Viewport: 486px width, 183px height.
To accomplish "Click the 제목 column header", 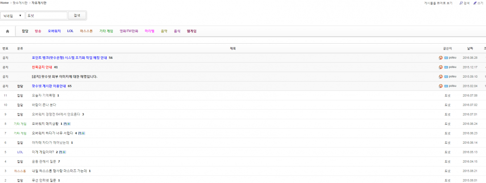I will [233, 49].
